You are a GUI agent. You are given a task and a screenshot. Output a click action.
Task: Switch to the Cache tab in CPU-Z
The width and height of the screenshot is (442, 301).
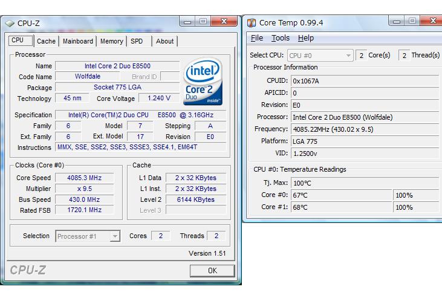[x=46, y=41]
